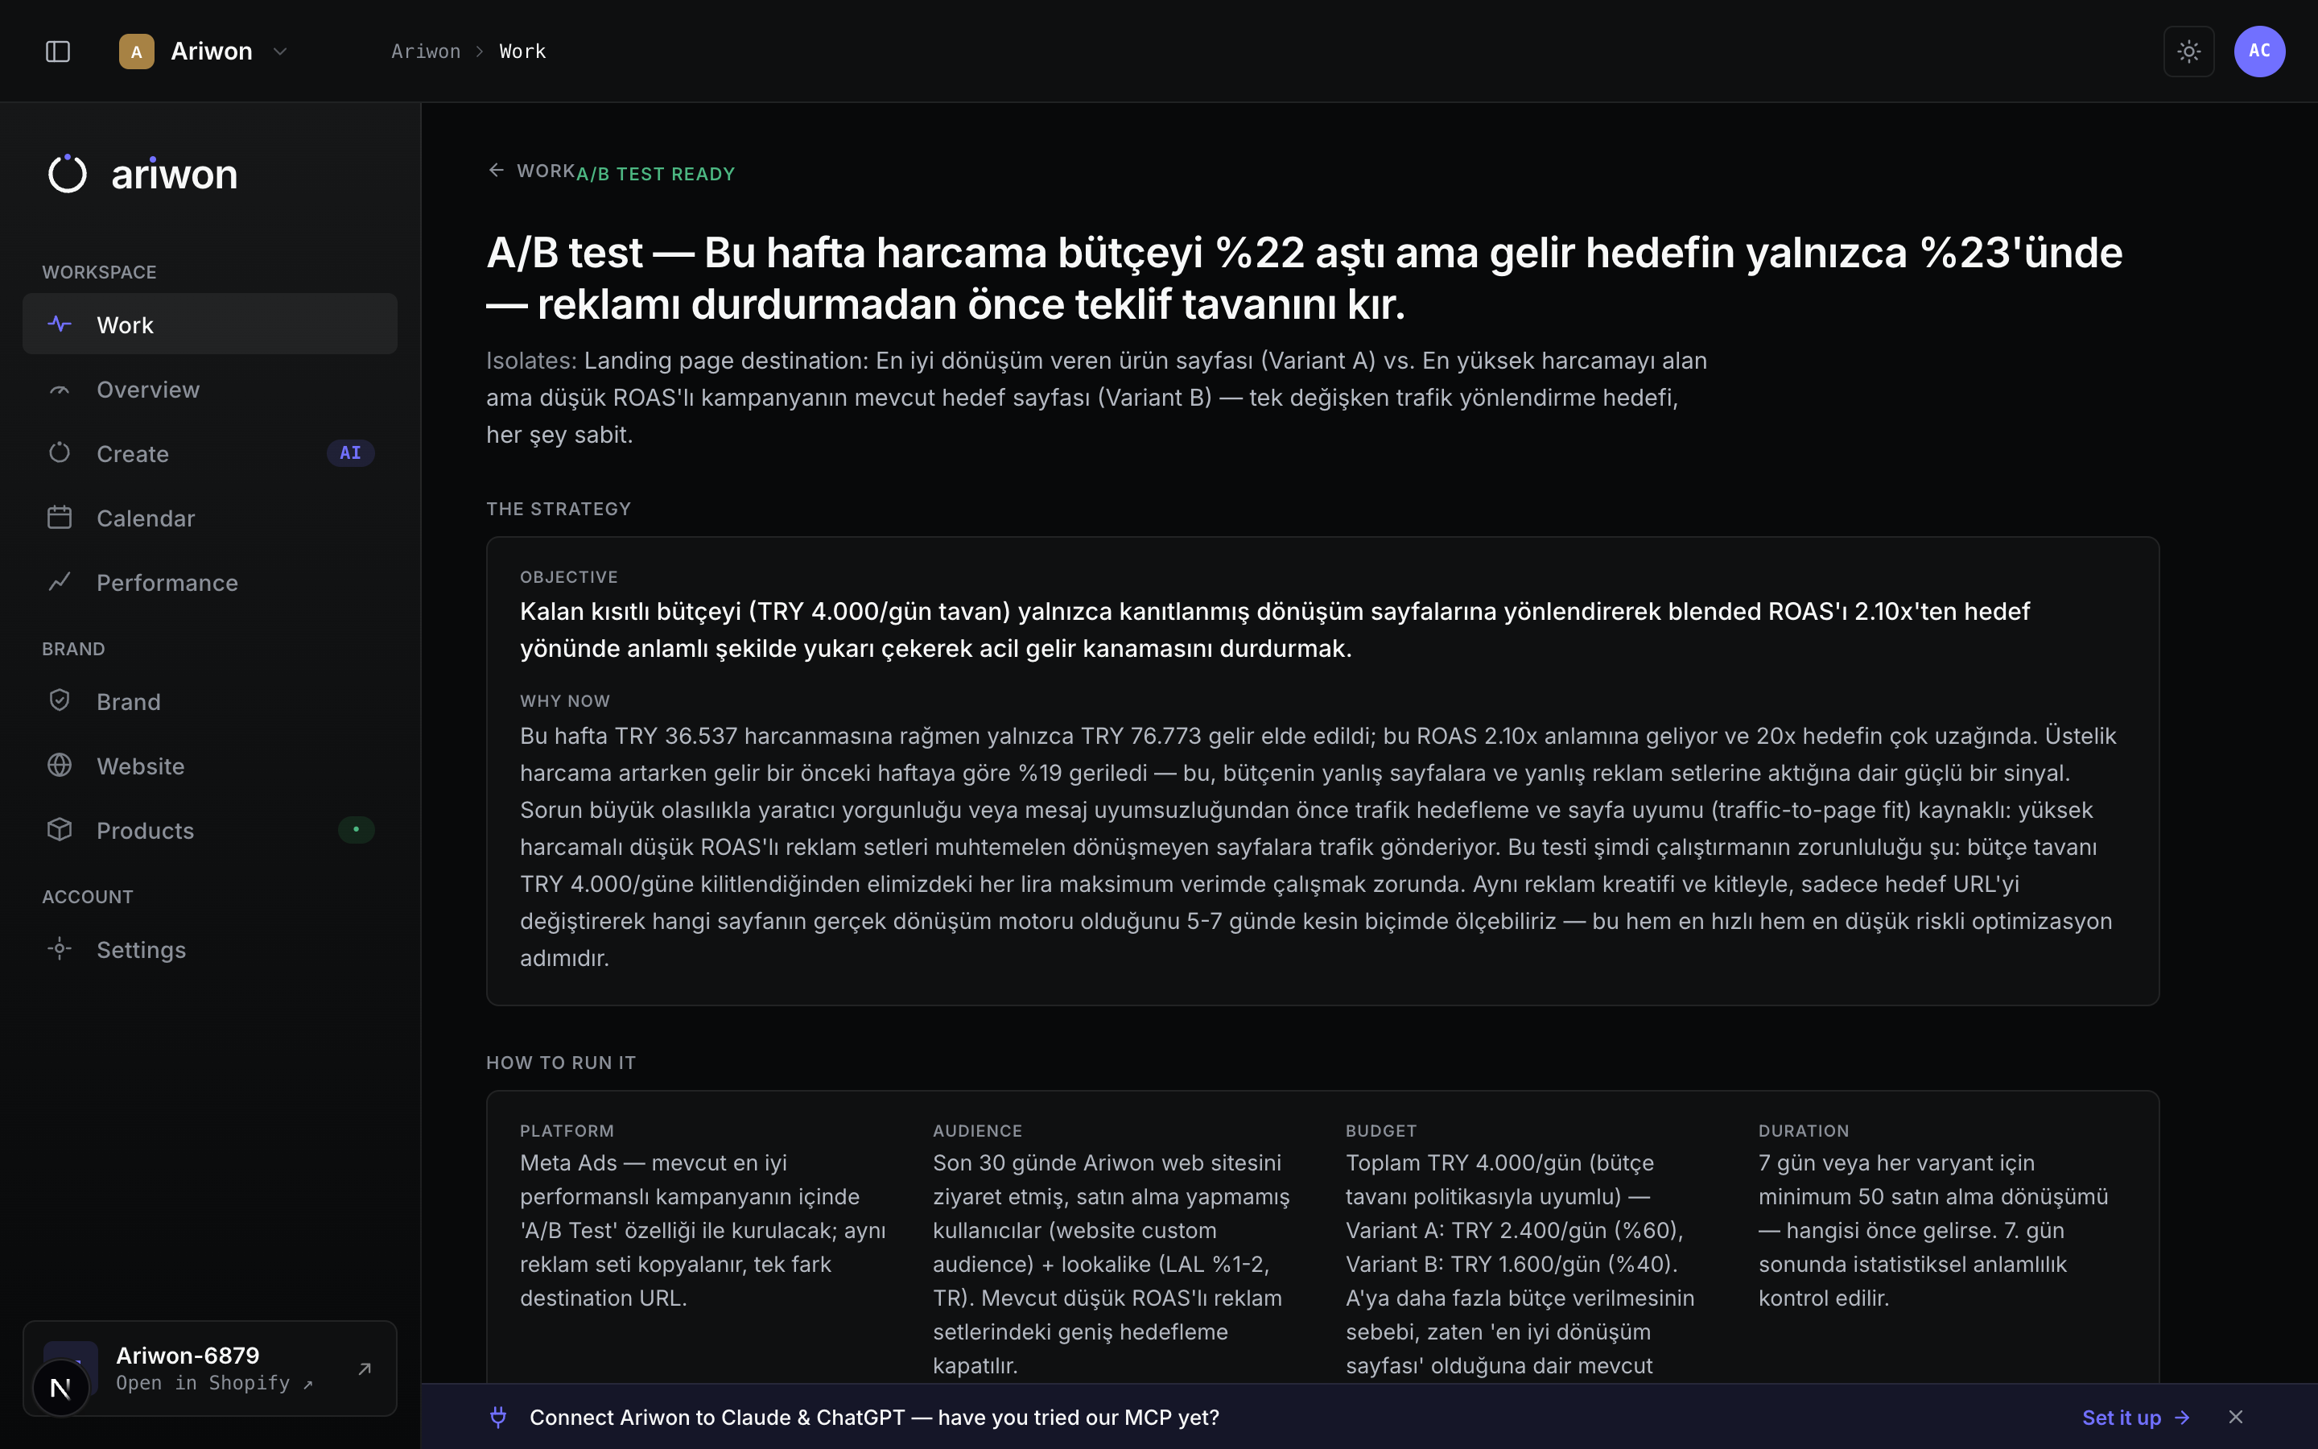Click the Isolates description paragraph
Image resolution: width=2318 pixels, height=1449 pixels.
1097,398
